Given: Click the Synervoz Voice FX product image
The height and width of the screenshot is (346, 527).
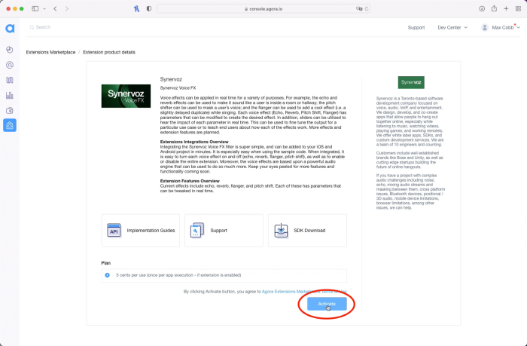Looking at the screenshot, I should pyautogui.click(x=126, y=96).
